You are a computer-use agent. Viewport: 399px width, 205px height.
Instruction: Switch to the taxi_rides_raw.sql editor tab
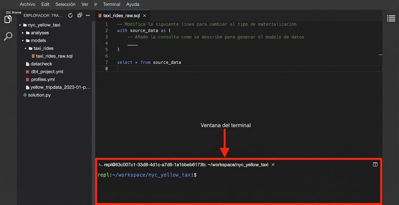[121, 16]
